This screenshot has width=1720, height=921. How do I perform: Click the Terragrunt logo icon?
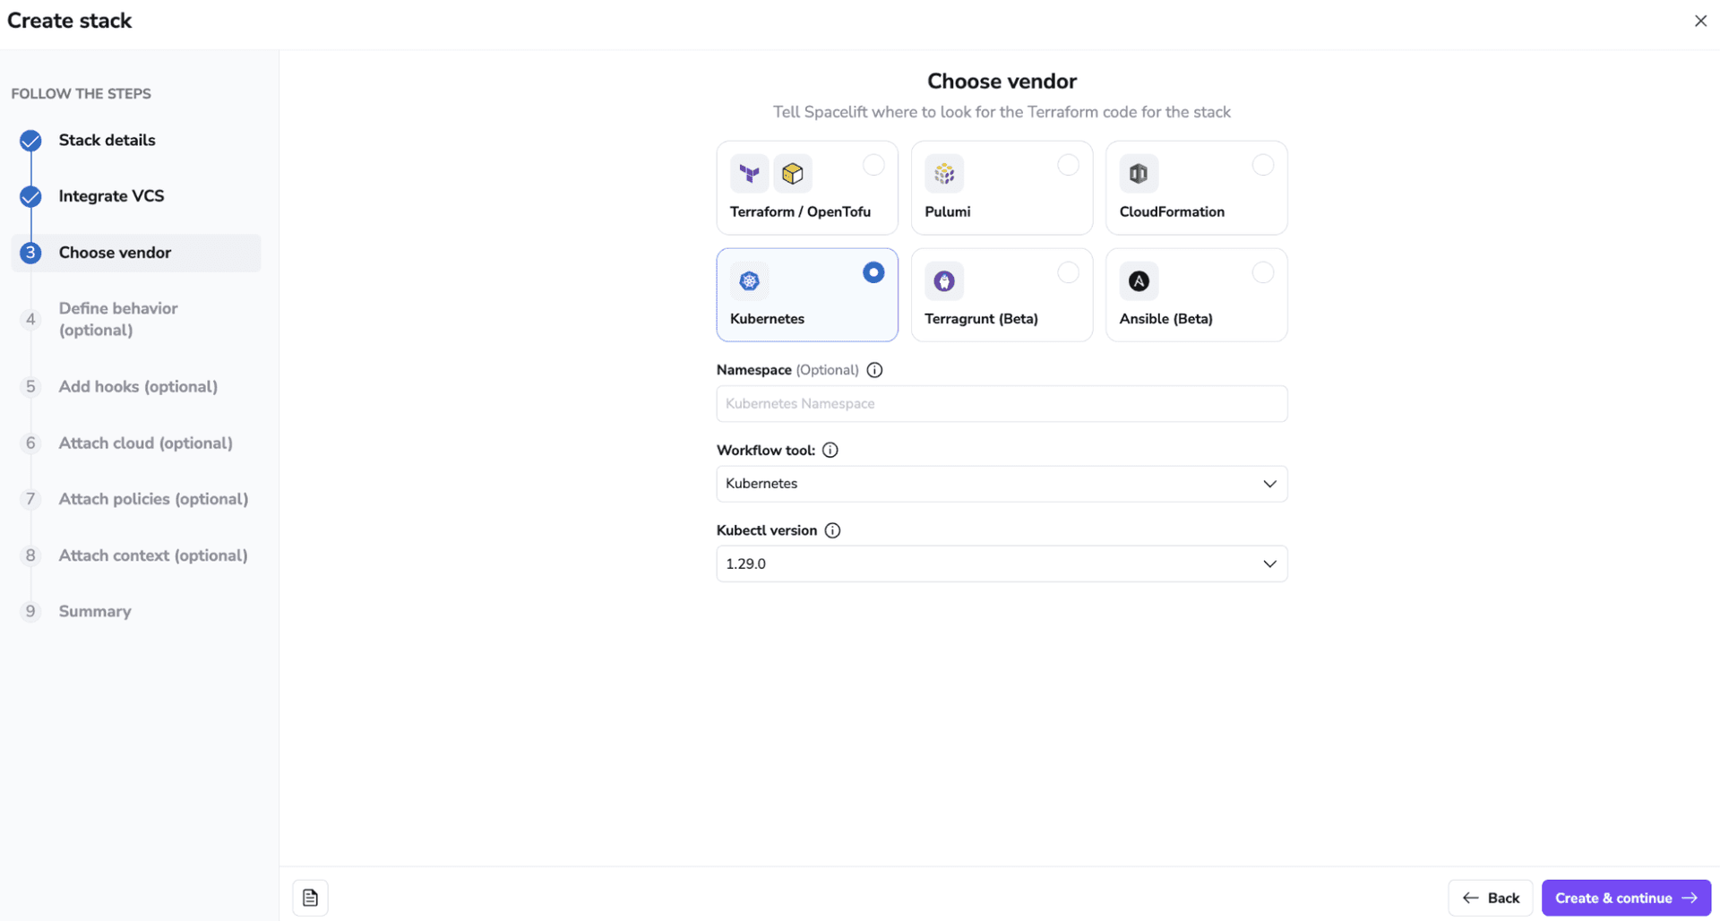click(944, 281)
